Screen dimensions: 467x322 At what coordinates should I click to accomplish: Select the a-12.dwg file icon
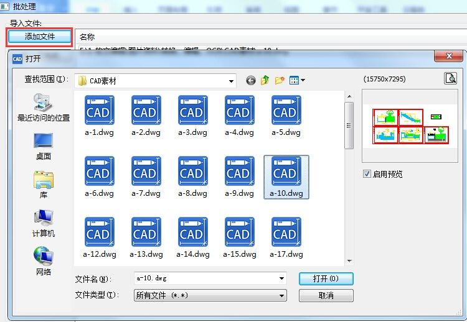[x=100, y=232]
